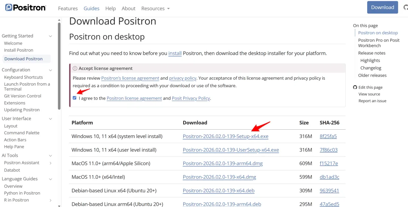This screenshot has width=408, height=207.
Task: Download the arm64.dmg installer for Apple Silicon
Action: pos(223,163)
